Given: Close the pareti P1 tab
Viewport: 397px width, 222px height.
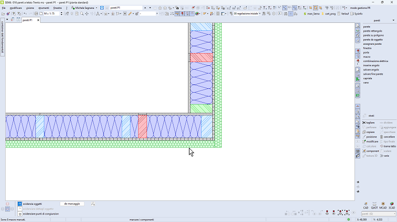Looking at the screenshot, I should (38, 20).
